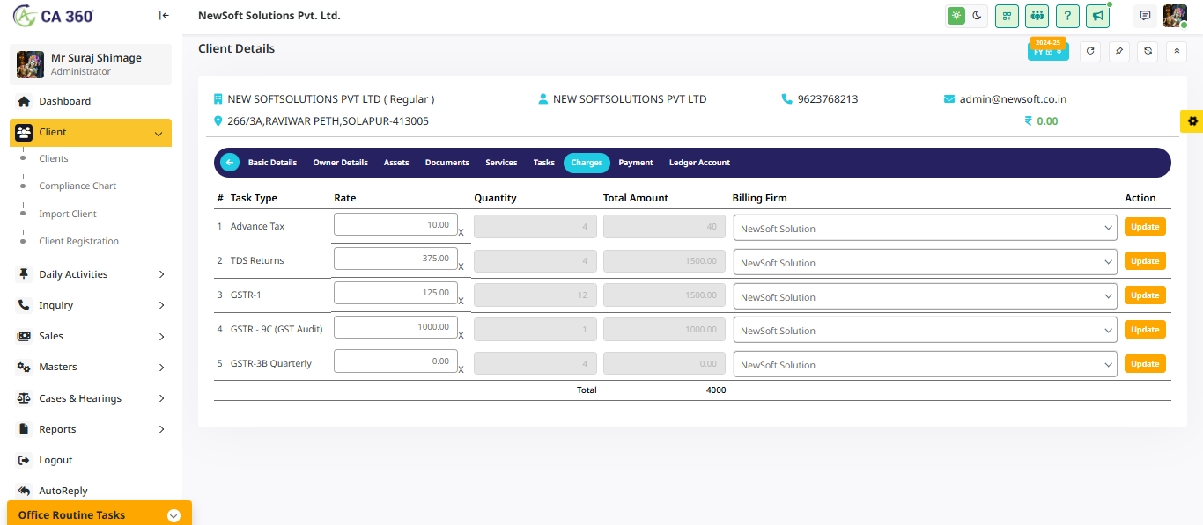Expand the Inquiry menu
The height and width of the screenshot is (525, 1203).
point(91,305)
